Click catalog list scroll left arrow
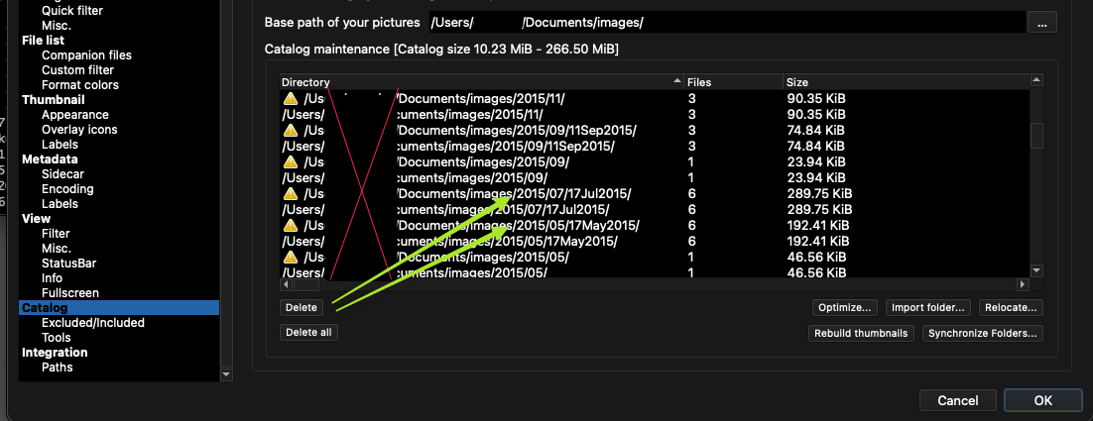 (287, 284)
